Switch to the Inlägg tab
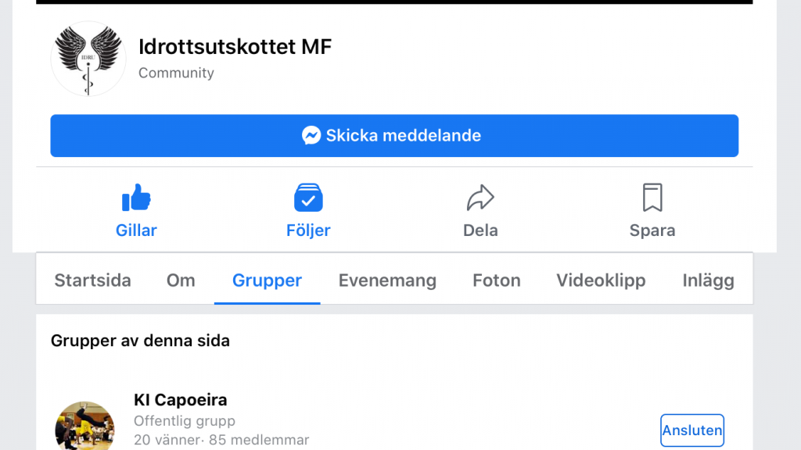 [709, 280]
